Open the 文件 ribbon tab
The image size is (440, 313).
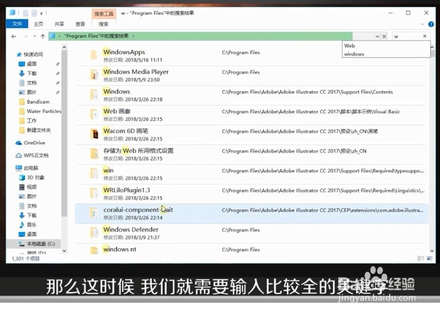(x=17, y=24)
